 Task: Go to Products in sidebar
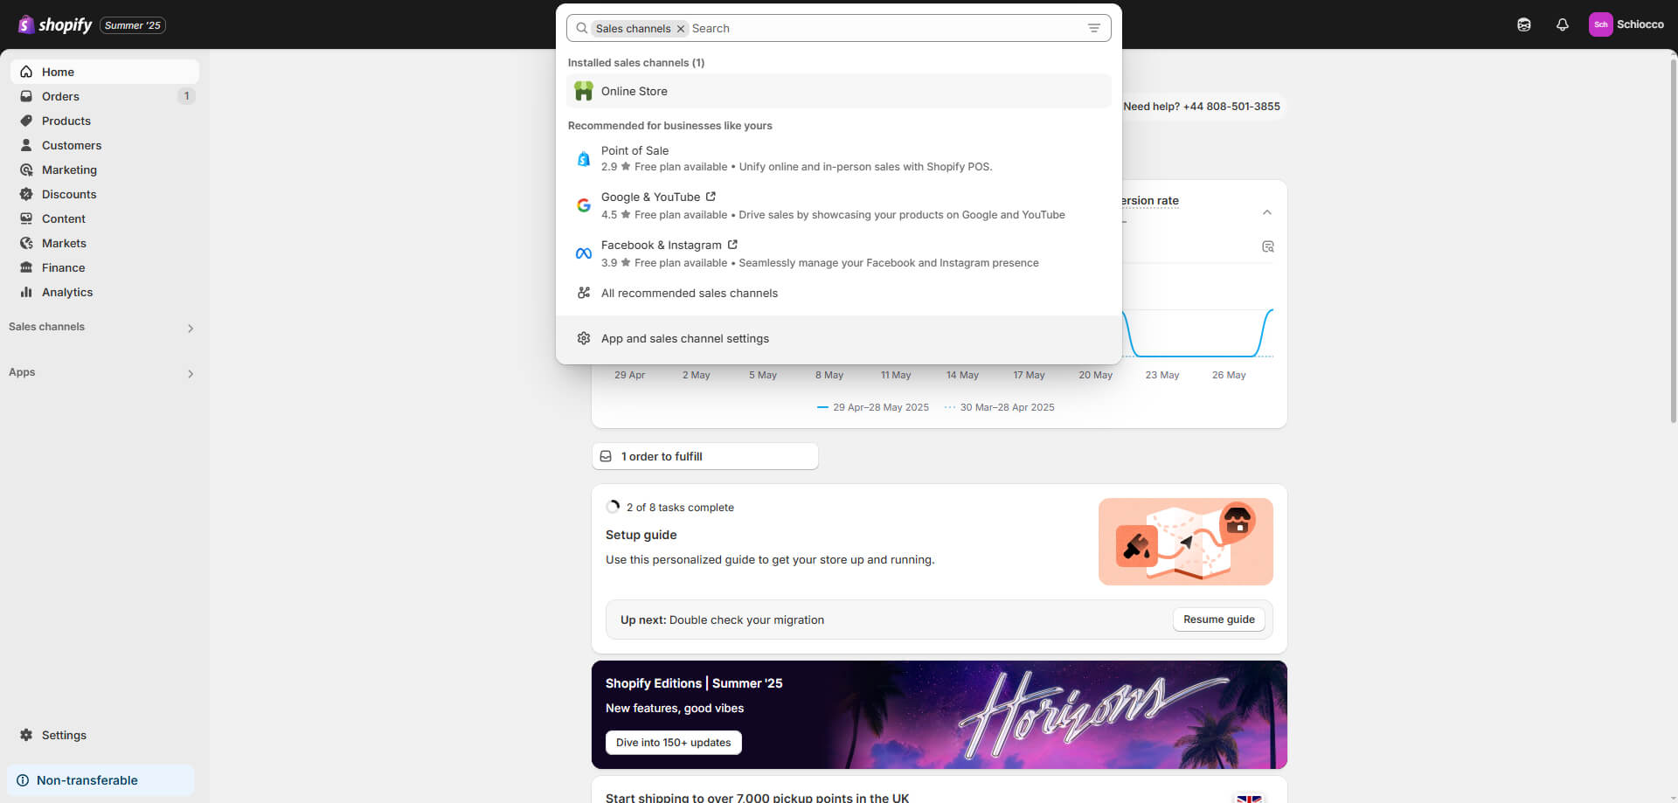coord(66,121)
